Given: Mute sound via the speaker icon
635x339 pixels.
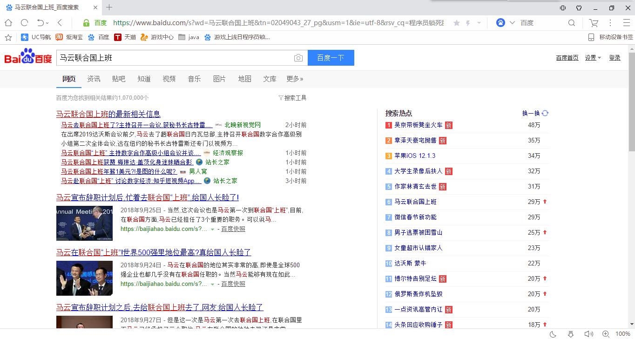Looking at the screenshot, I should pyautogui.click(x=588, y=334).
